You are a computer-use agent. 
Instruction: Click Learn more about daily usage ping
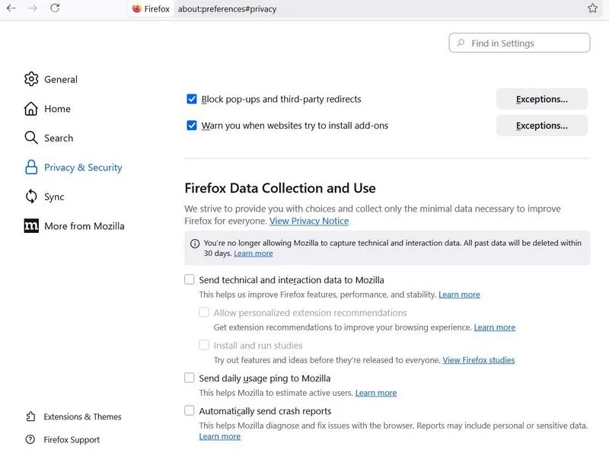click(x=375, y=393)
